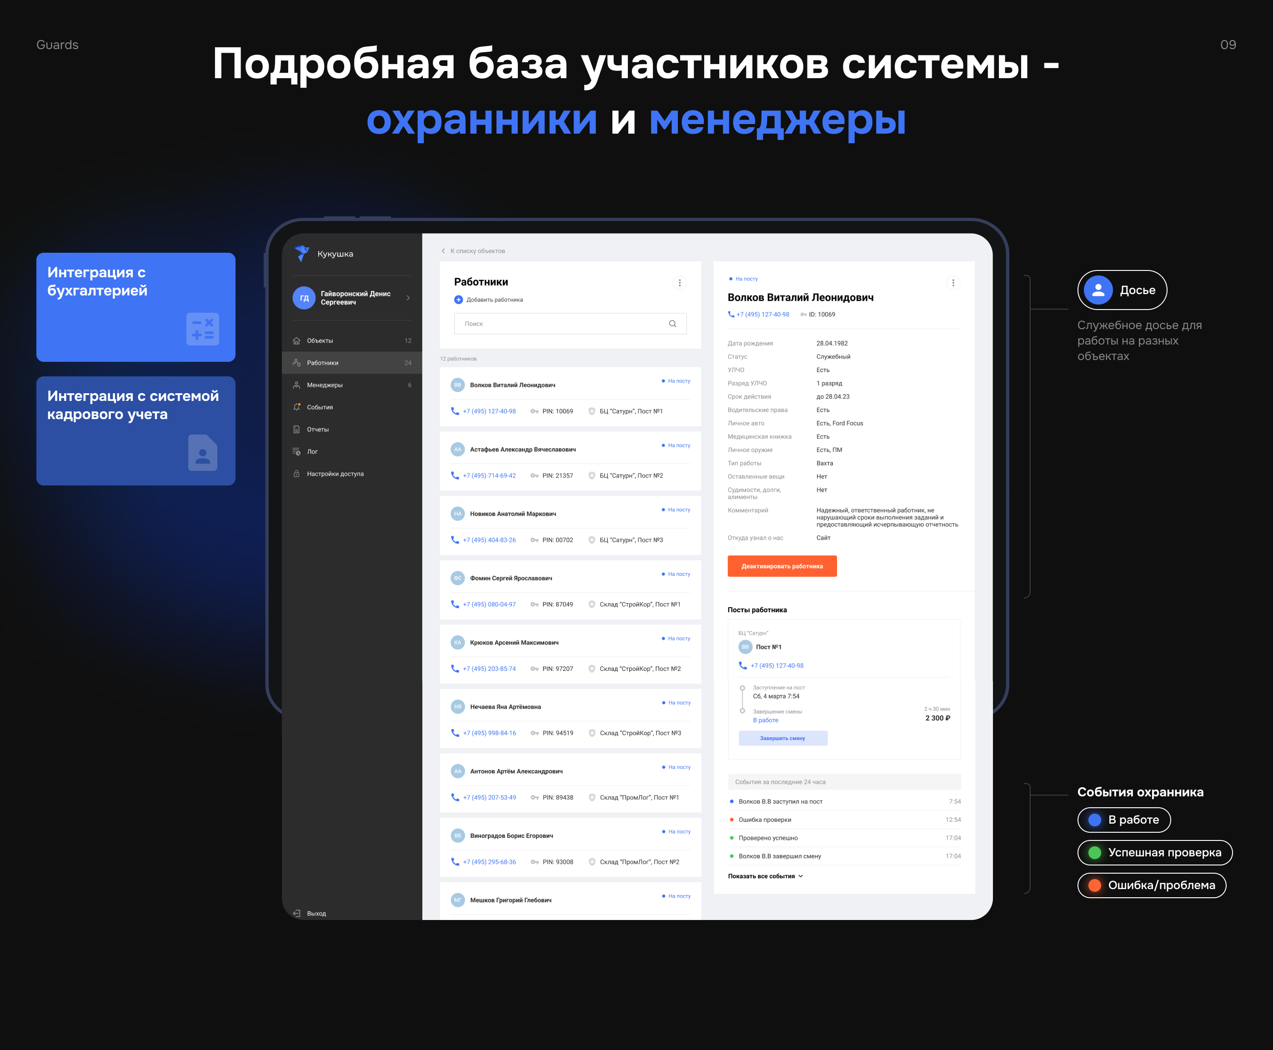Click the orange Ошибка/проблема legend dot
This screenshot has height=1050, width=1273.
click(1094, 885)
